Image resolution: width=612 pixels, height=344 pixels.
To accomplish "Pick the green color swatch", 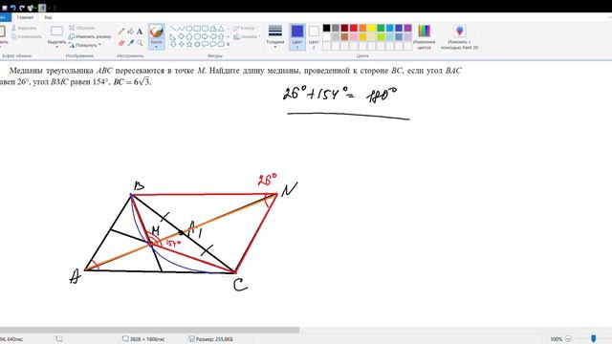I will coord(381,28).
